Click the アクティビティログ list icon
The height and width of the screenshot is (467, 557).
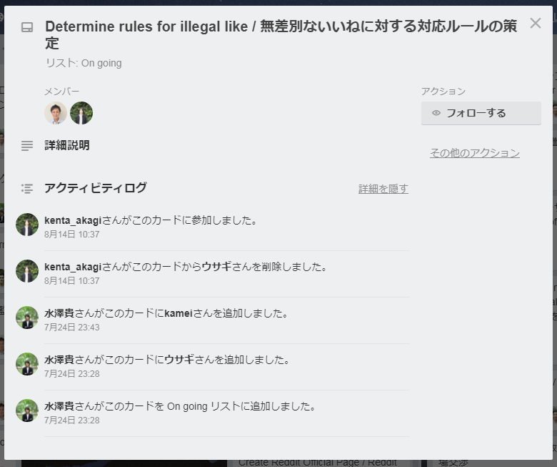point(27,189)
